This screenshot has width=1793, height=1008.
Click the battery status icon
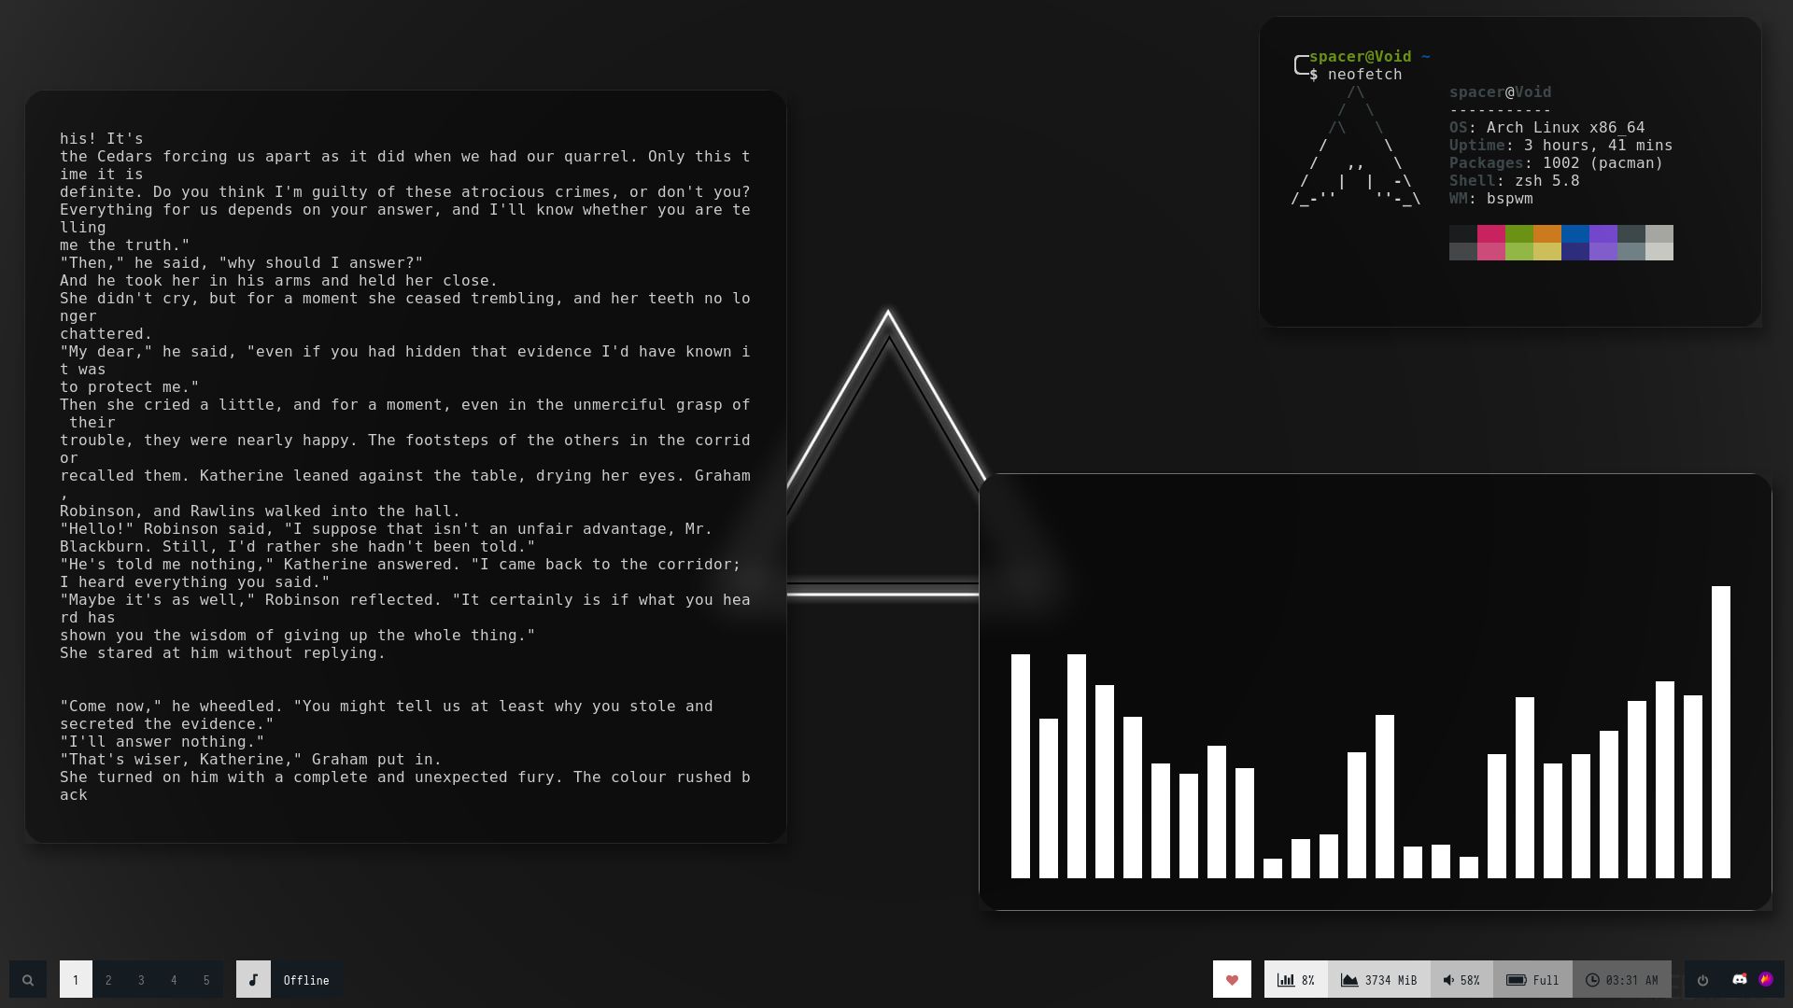tap(1518, 980)
